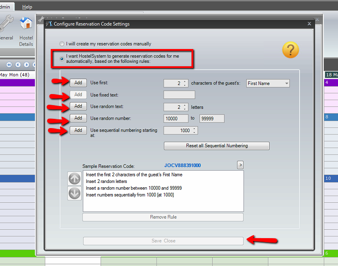This screenshot has height=266, width=338.
Task: Go to next date in calendar
Action: click(x=26, y=65)
